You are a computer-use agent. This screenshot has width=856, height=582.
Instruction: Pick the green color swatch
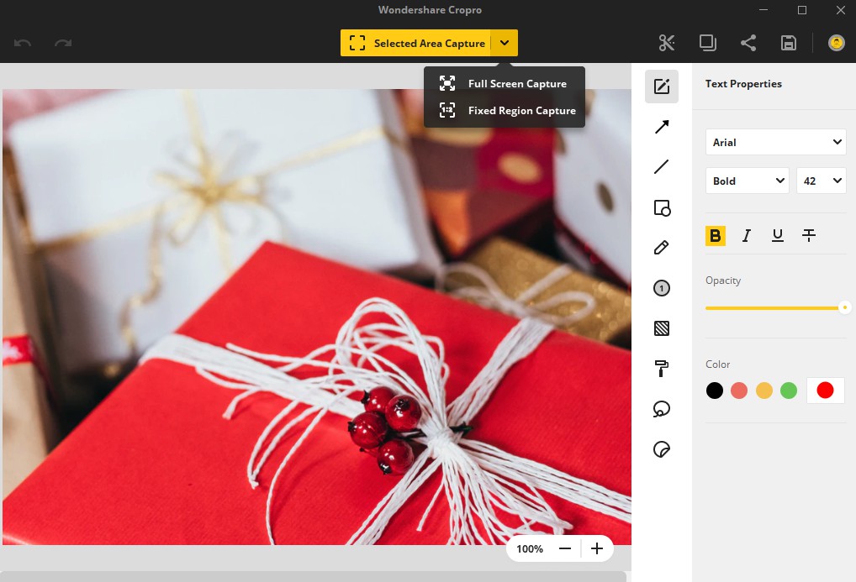pyautogui.click(x=788, y=391)
